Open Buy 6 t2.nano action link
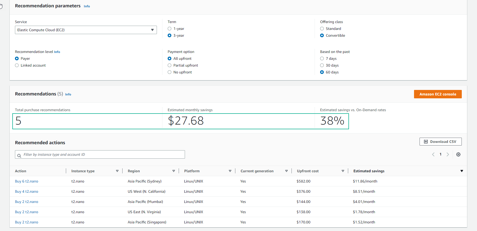477x231 pixels. (26, 181)
